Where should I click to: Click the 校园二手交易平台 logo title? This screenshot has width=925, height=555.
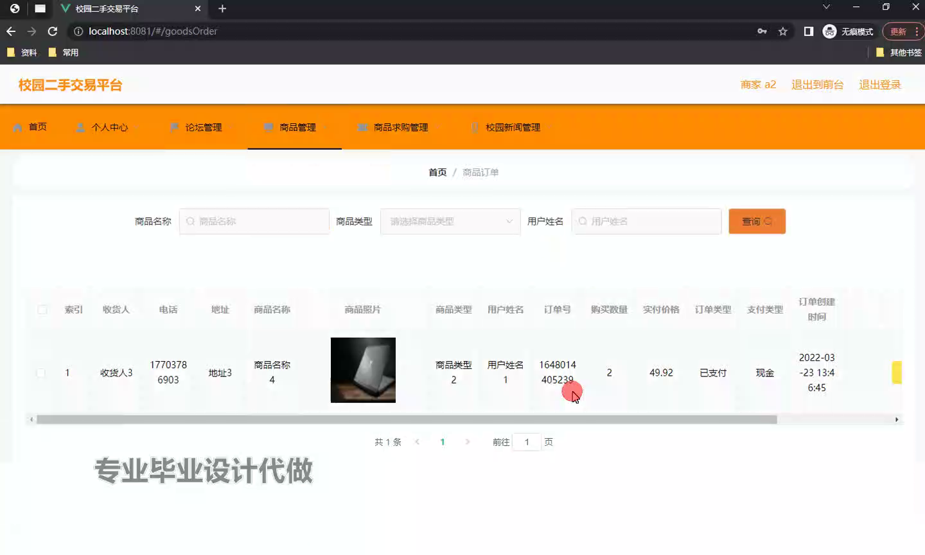click(x=70, y=85)
